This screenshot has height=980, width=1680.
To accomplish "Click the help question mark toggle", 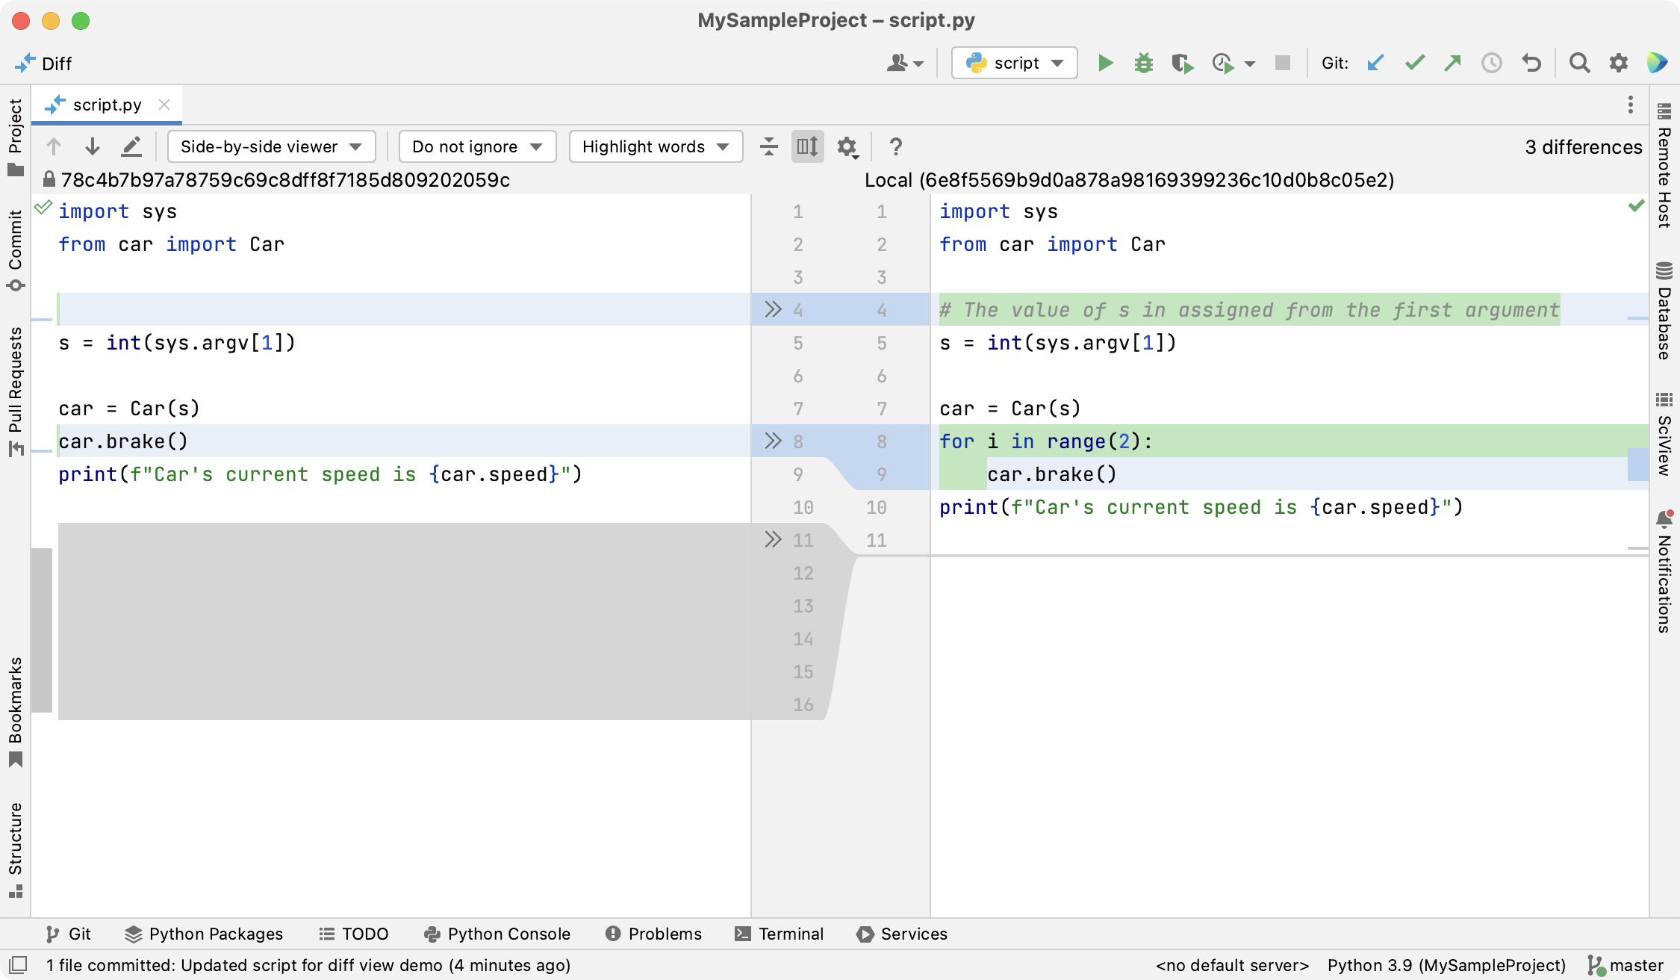I will [x=895, y=146].
